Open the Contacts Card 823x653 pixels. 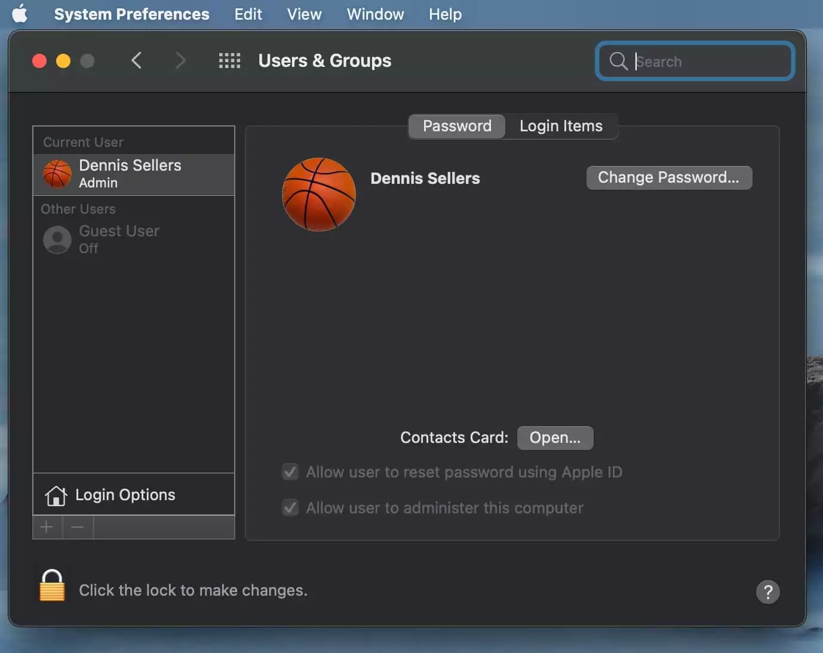[555, 438]
